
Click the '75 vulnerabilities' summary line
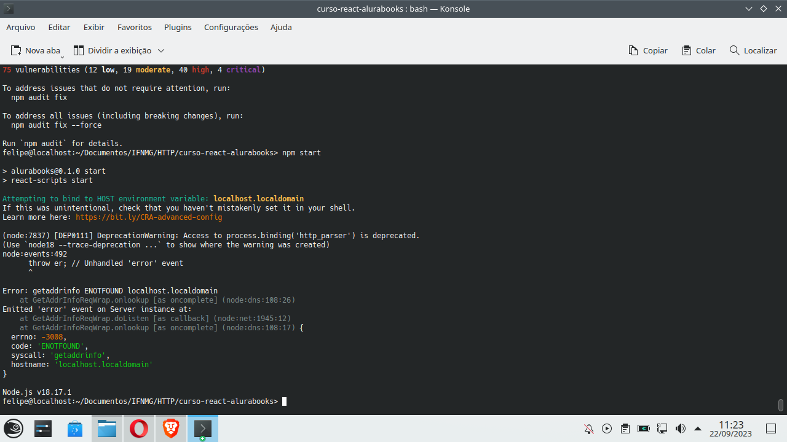click(134, 70)
